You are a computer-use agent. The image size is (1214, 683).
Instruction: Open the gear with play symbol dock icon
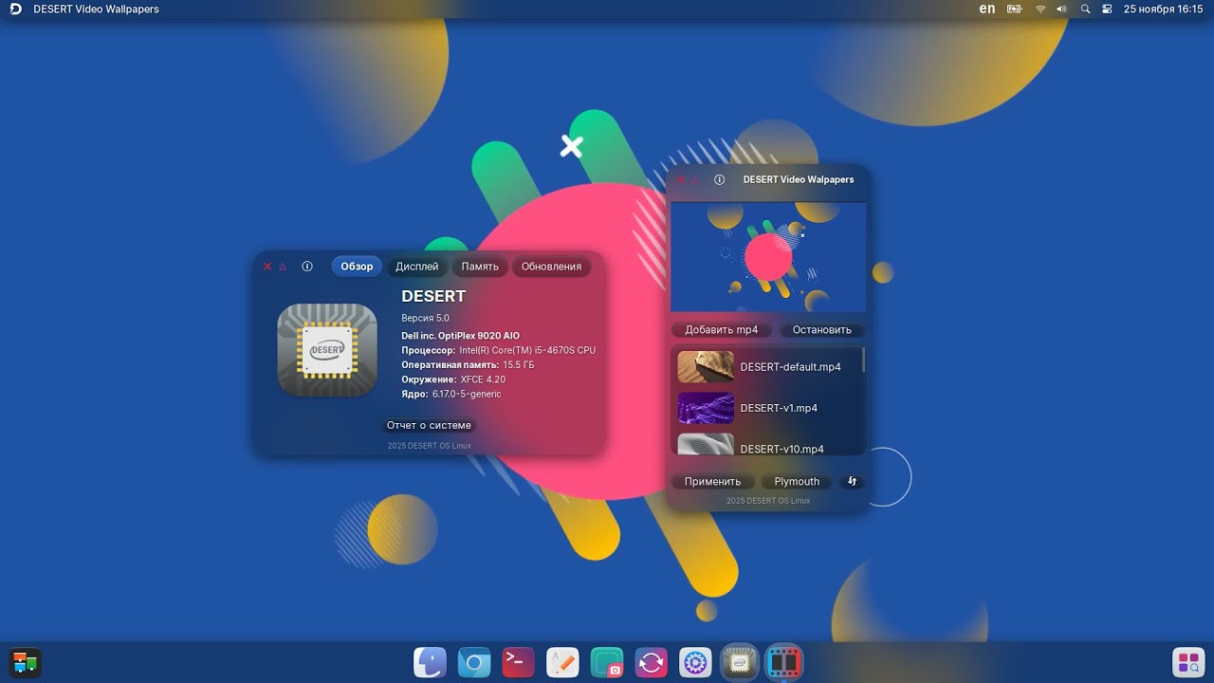[x=695, y=663]
